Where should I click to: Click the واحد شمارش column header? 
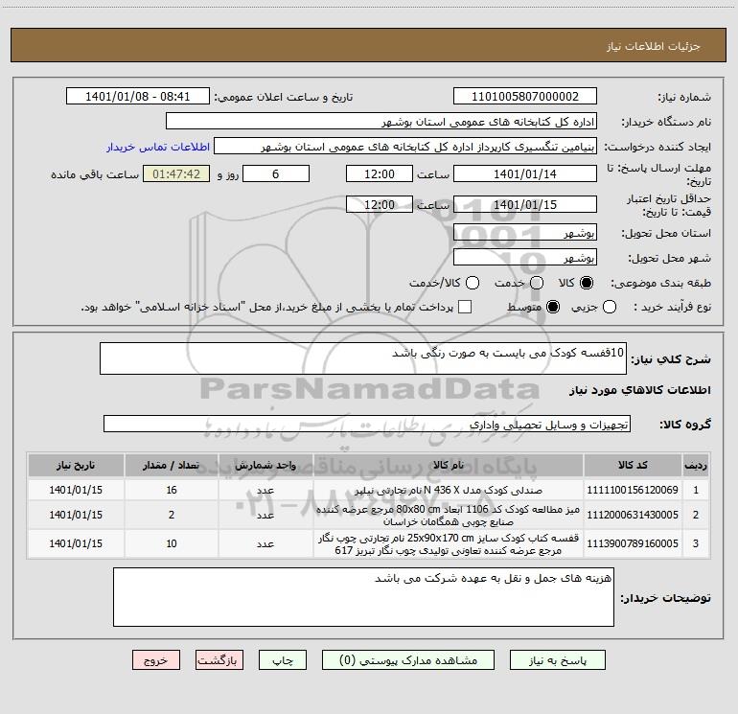265,465
